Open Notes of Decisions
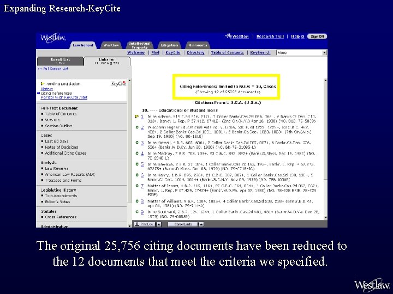Image resolution: width=393 pixels, height=294 pixels. pos(61,147)
